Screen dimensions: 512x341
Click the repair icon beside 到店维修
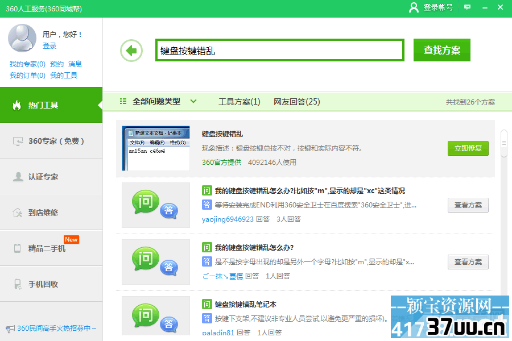click(17, 213)
